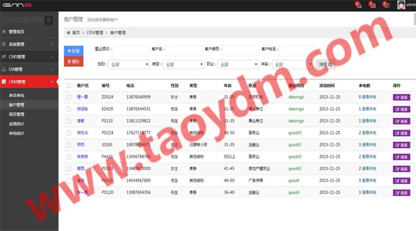Click the home icon in breadcrumb
Image resolution: width=416 pixels, height=231 pixels.
pos(68,33)
